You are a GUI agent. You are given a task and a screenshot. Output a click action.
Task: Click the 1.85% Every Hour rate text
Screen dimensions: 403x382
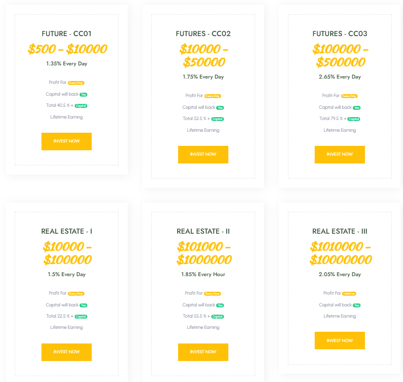click(203, 274)
